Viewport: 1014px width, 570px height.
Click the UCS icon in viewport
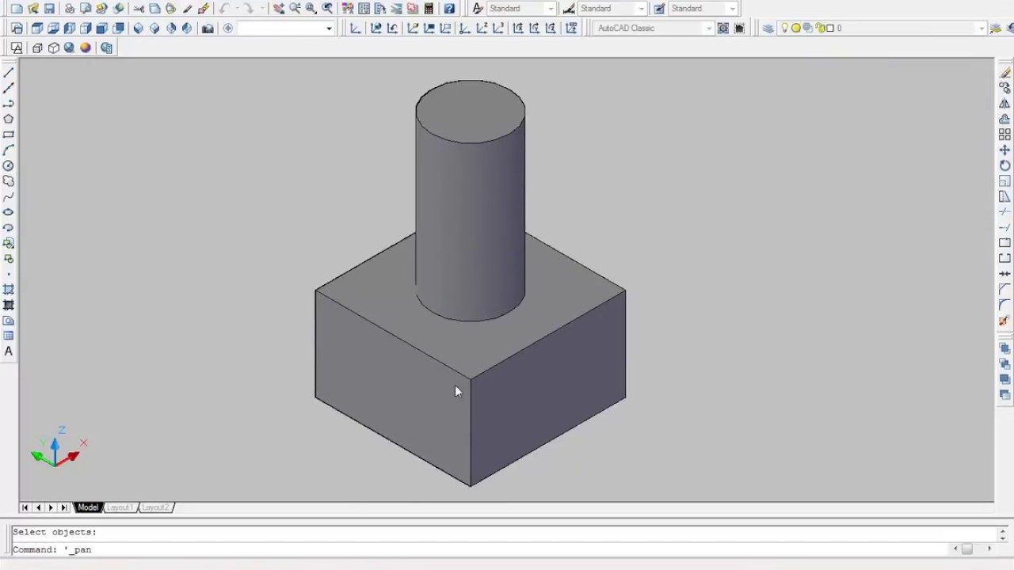coord(57,450)
